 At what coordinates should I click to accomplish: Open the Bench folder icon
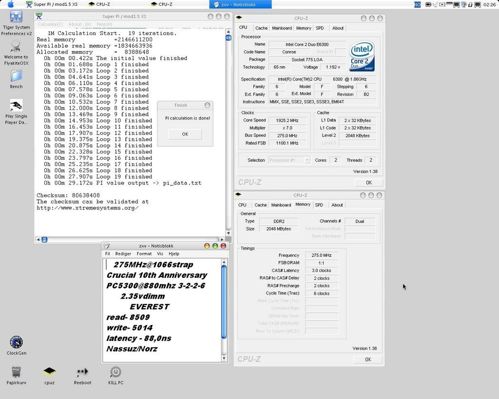tap(16, 76)
